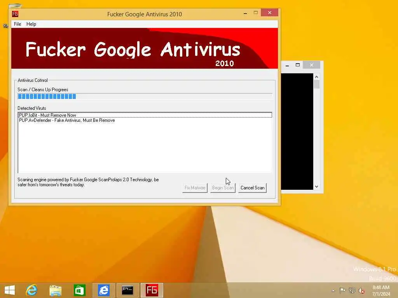Select PUP.IoBit - Must Remove Now entry
Image resolution: width=398 pixels, height=298 pixels.
pyautogui.click(x=145, y=115)
